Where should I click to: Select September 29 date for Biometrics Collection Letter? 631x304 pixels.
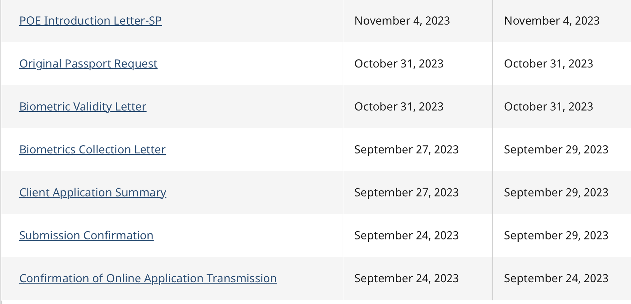pyautogui.click(x=556, y=150)
